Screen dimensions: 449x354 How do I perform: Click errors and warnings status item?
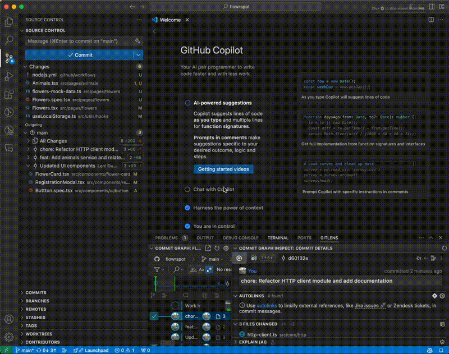pyautogui.click(x=125, y=350)
